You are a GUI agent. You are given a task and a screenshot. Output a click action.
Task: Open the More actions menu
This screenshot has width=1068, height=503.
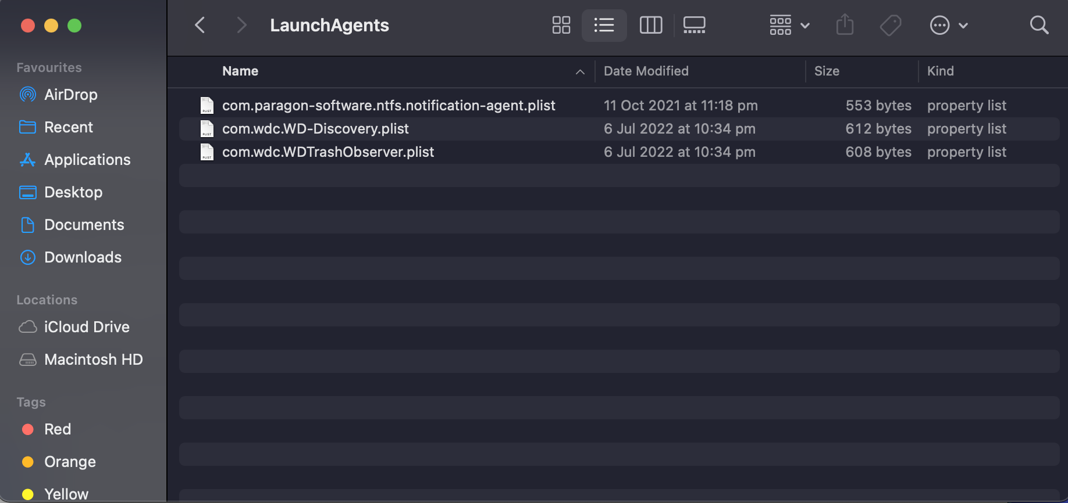click(x=948, y=25)
